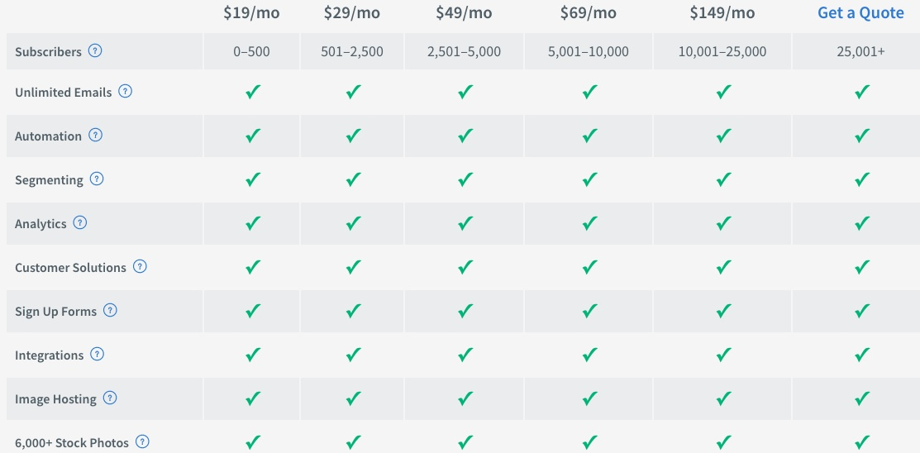Click the Automation checkmark under $19/mo
The width and height of the screenshot is (920, 453).
tap(253, 136)
